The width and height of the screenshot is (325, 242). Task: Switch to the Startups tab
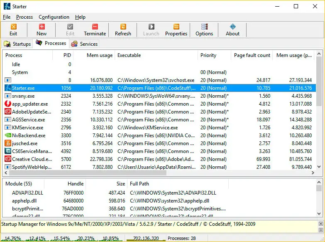pos(17,44)
